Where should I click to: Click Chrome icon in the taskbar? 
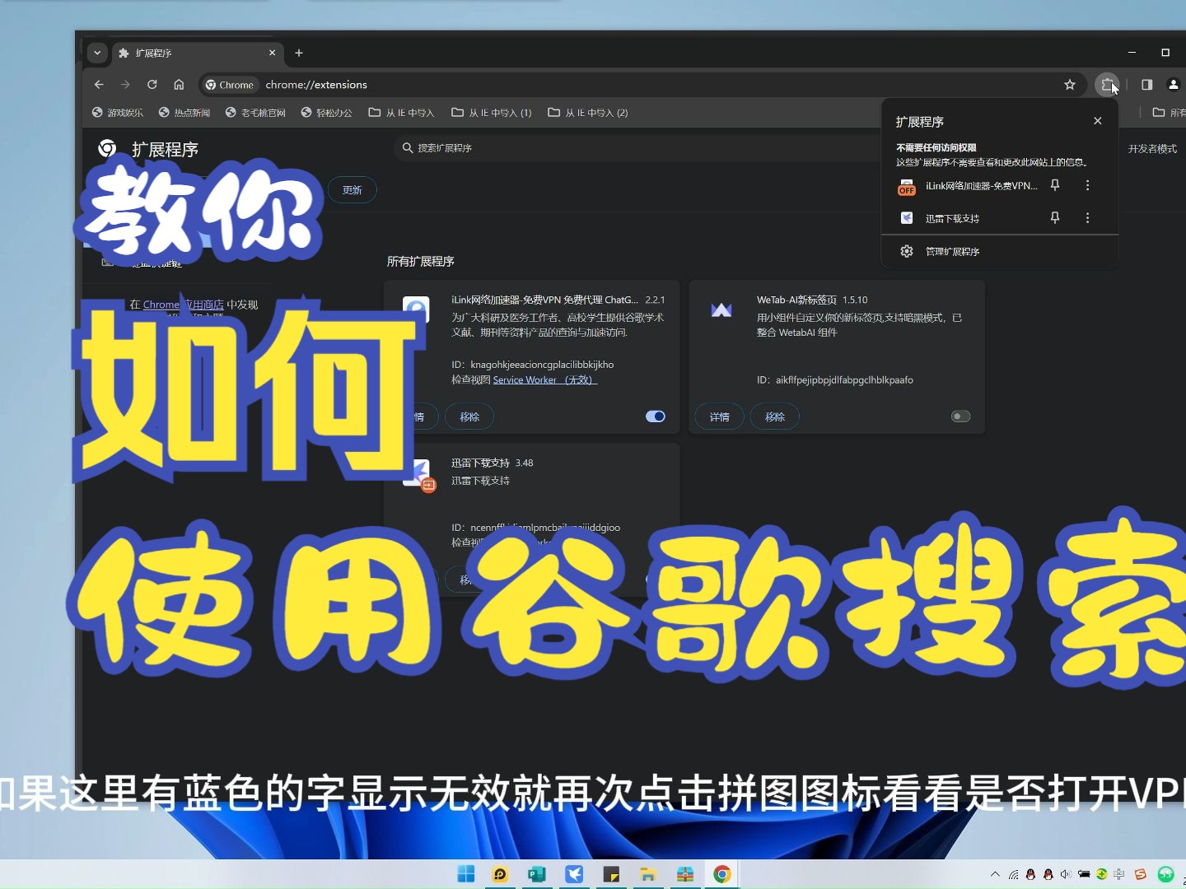(x=722, y=874)
